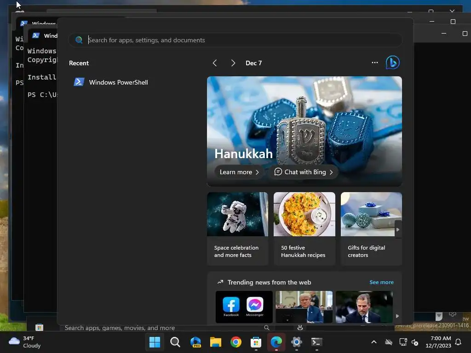Open Settings gear in taskbar
Image resolution: width=471 pixels, height=353 pixels.
point(297,342)
